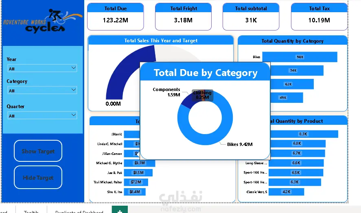This screenshot has width=361, height=213.
Task: Select the 6.7K product quantity bar
Action: coord(298,153)
